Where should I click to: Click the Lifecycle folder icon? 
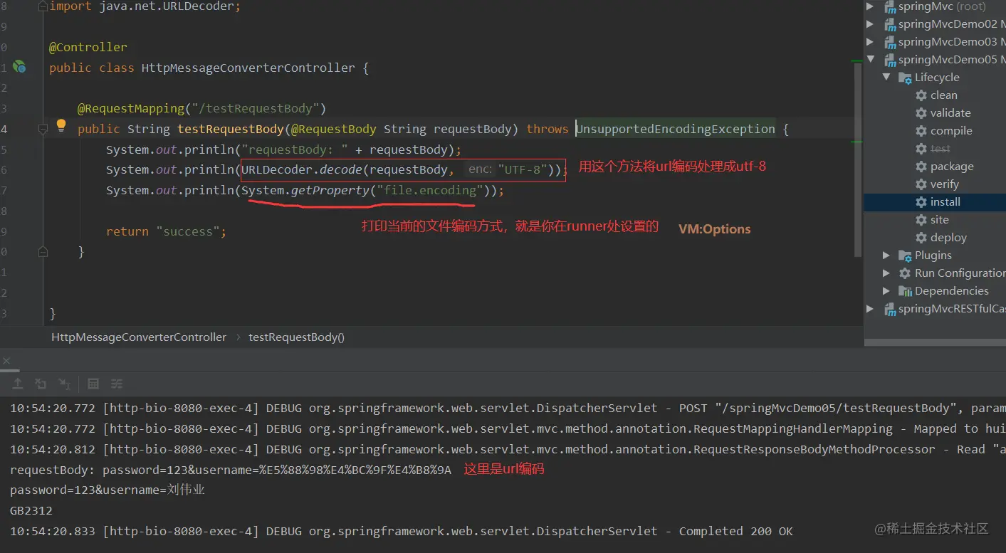905,78
